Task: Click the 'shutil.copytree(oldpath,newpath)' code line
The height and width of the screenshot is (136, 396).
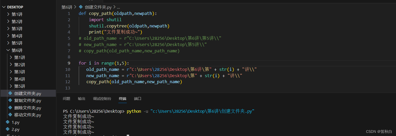Action: pos(129,26)
